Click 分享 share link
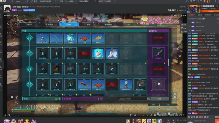The height and width of the screenshot is (123, 219). (x=183, y=16)
